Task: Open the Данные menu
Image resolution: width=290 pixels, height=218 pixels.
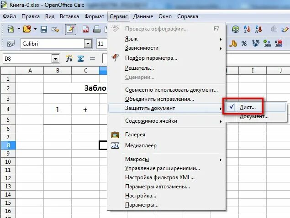Action: click(143, 16)
